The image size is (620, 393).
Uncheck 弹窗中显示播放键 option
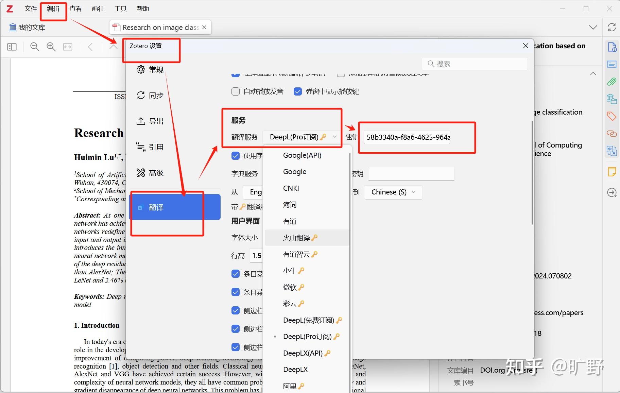[x=298, y=91]
